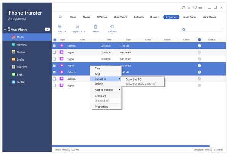Click the Export to toolbar icon
Screen dimensions: 229x155
[77, 27]
